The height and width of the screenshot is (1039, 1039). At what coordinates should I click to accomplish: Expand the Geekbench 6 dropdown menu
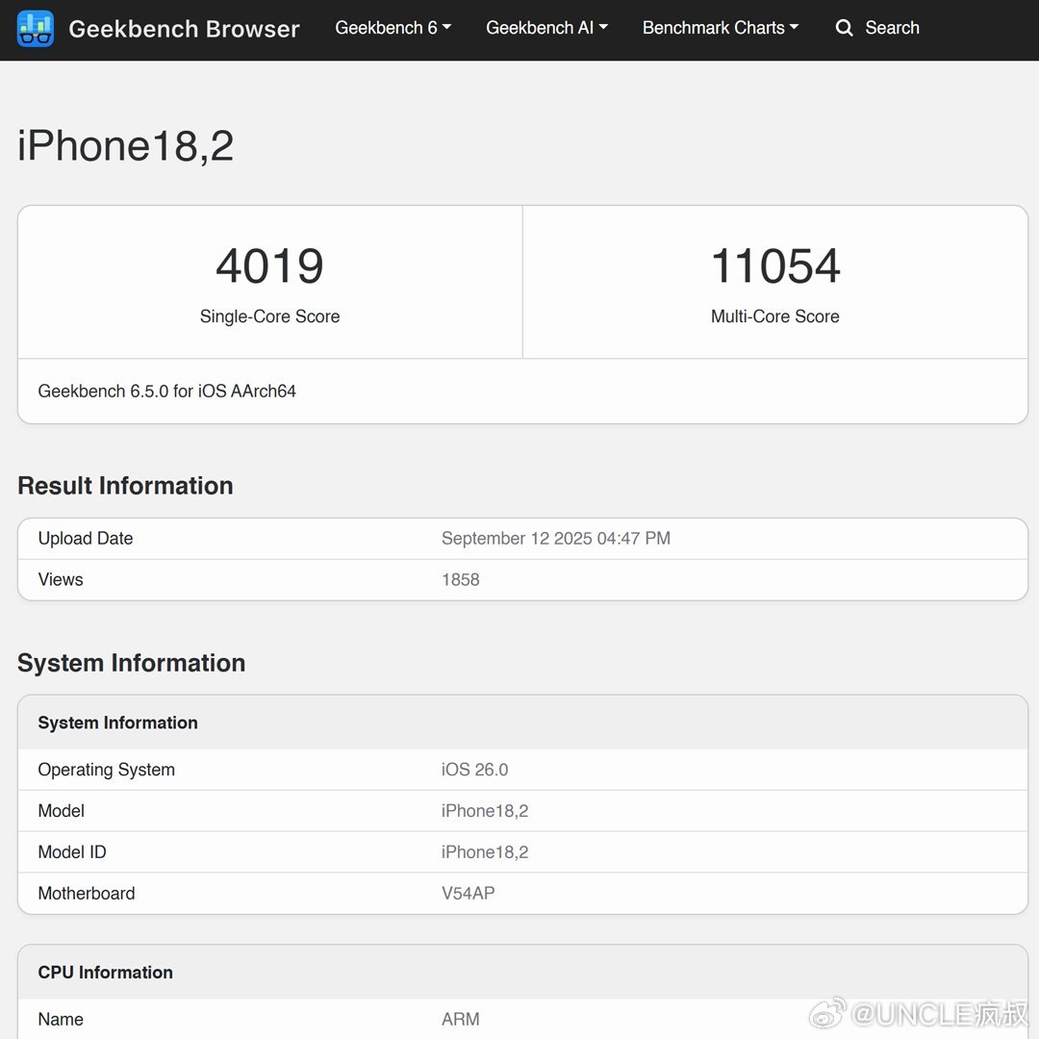pos(393,28)
